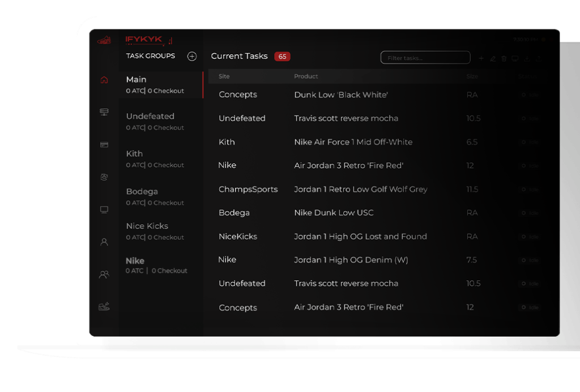Switch to the Bodega task group
The height and width of the screenshot is (392, 580).
click(155, 196)
